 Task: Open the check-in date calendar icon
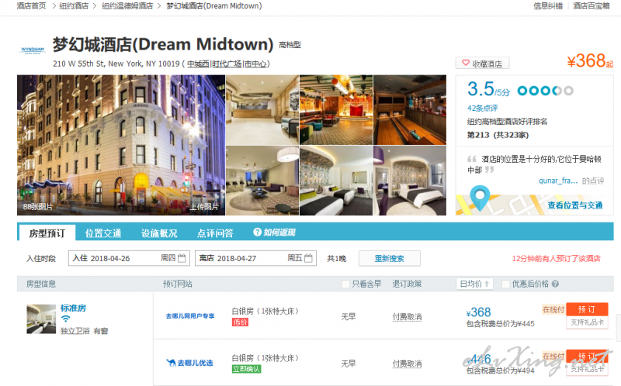pos(182,258)
